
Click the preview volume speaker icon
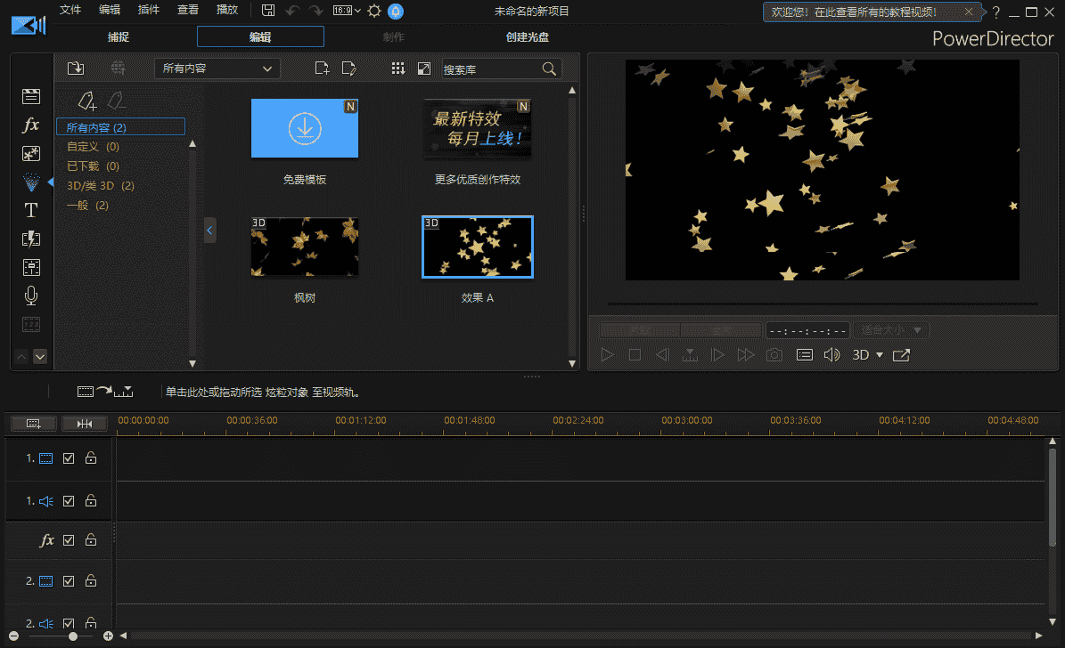click(x=832, y=355)
